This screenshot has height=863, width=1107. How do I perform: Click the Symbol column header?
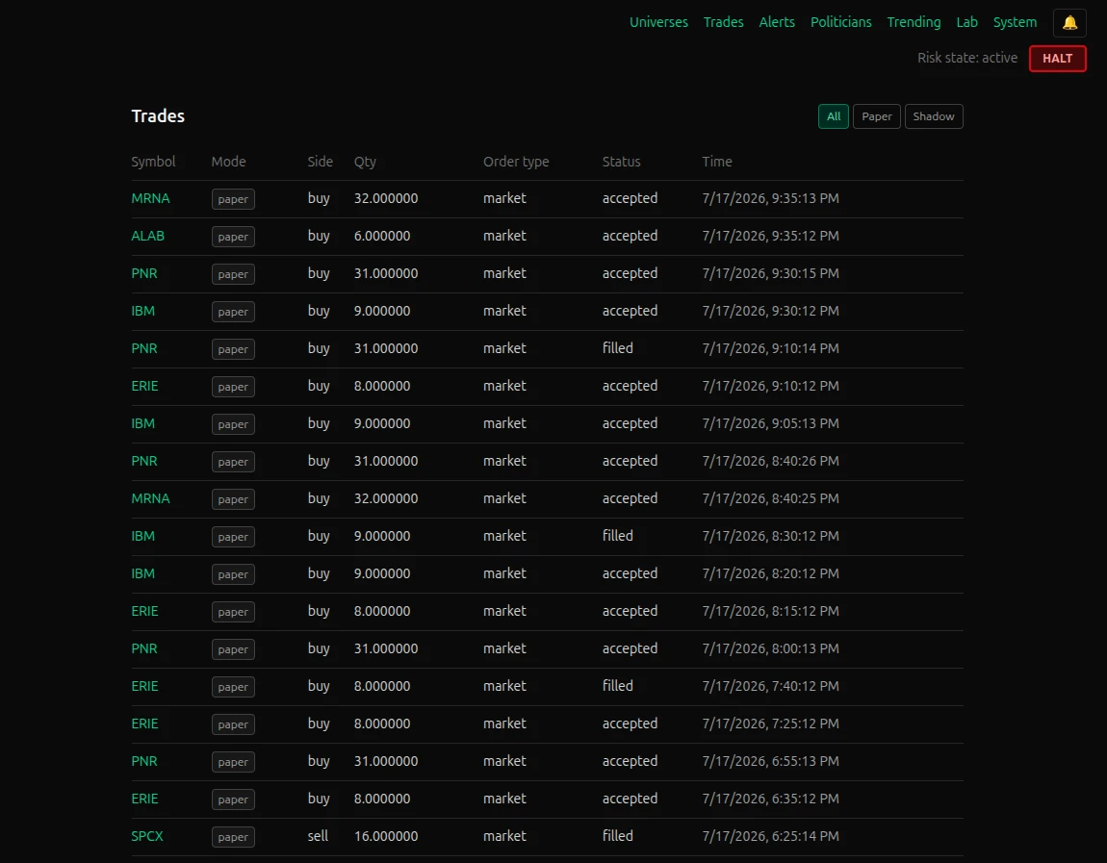click(x=153, y=162)
